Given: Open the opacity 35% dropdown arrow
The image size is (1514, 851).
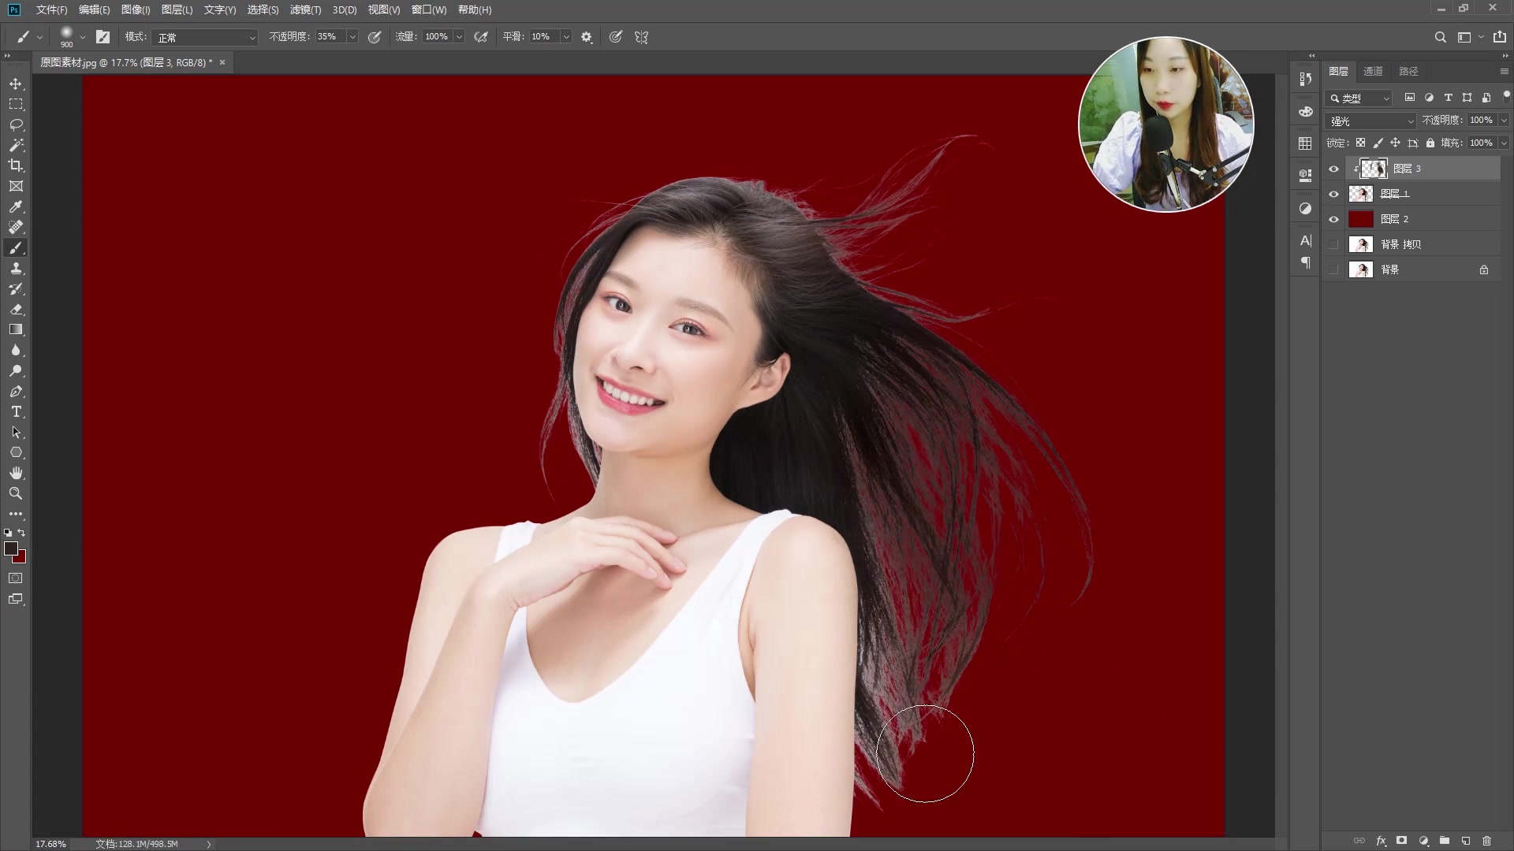Looking at the screenshot, I should pos(352,37).
